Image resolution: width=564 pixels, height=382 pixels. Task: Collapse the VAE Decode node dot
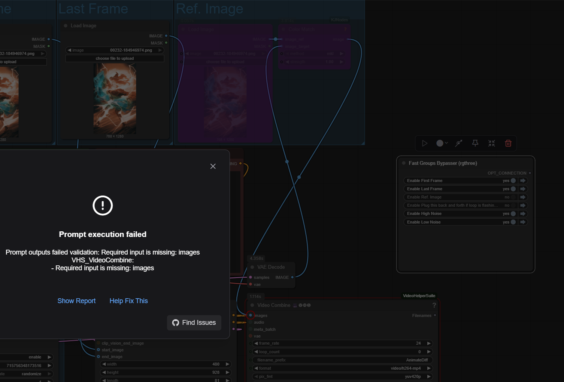[x=252, y=267]
